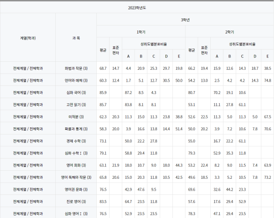The height and width of the screenshot is (218, 274).
Task: Click 80.7 average in 심화 국어 row
Action: click(191, 92)
